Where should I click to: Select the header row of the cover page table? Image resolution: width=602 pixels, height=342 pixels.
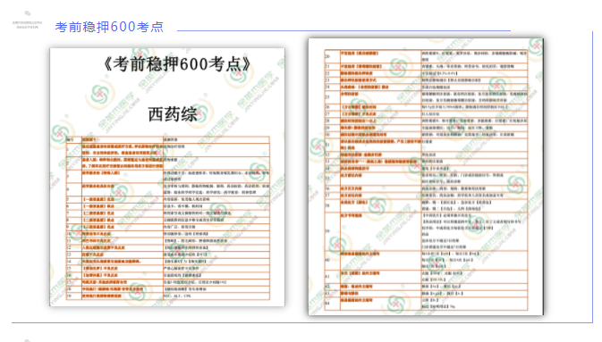point(168,139)
